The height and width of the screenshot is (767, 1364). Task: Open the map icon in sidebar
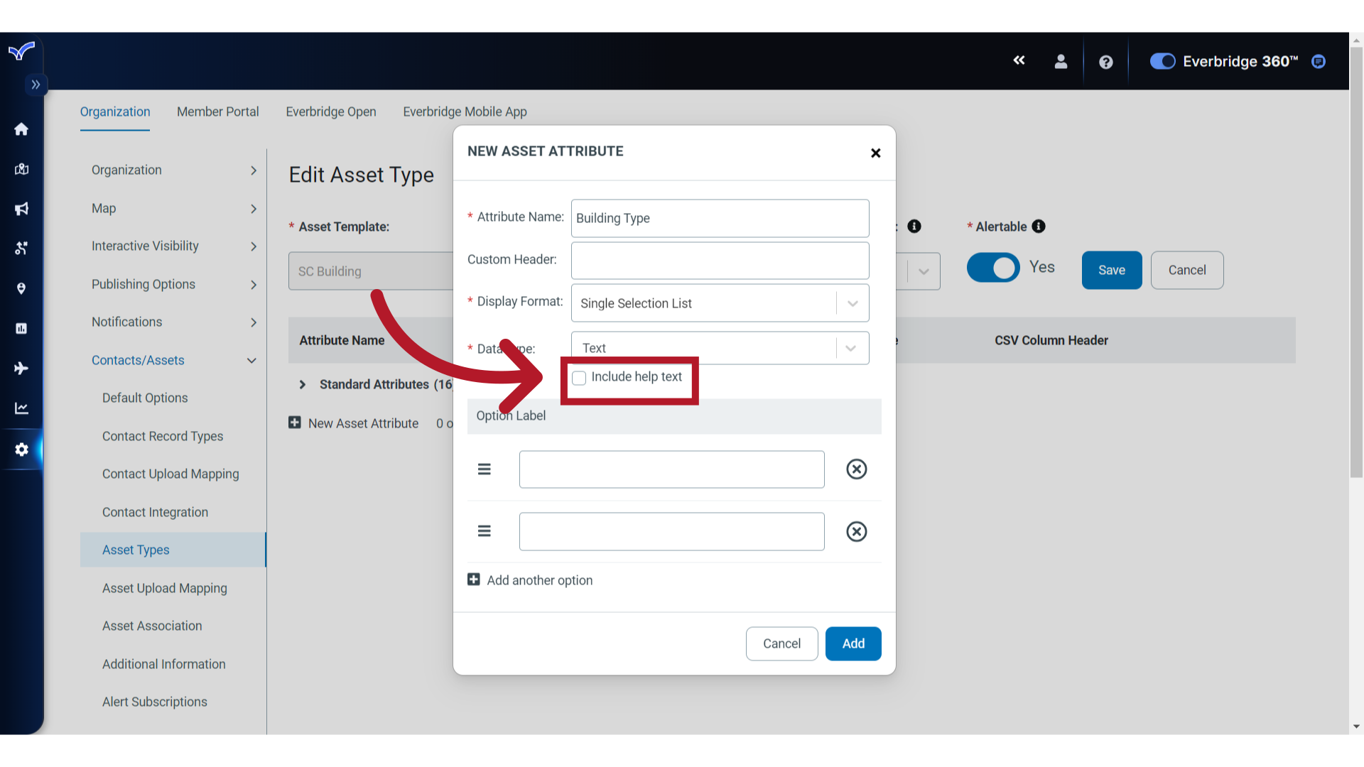tap(21, 169)
